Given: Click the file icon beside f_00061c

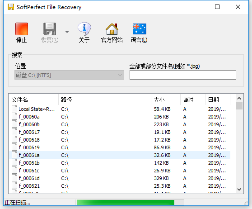Looking at the screenshot, I should pos(14,171).
